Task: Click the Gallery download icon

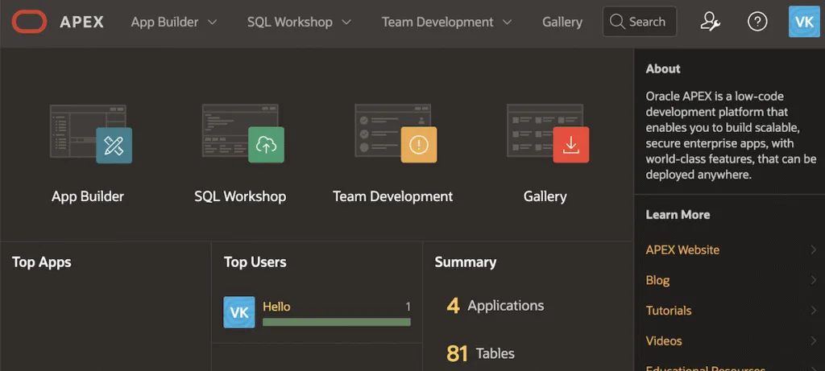Action: (x=571, y=145)
